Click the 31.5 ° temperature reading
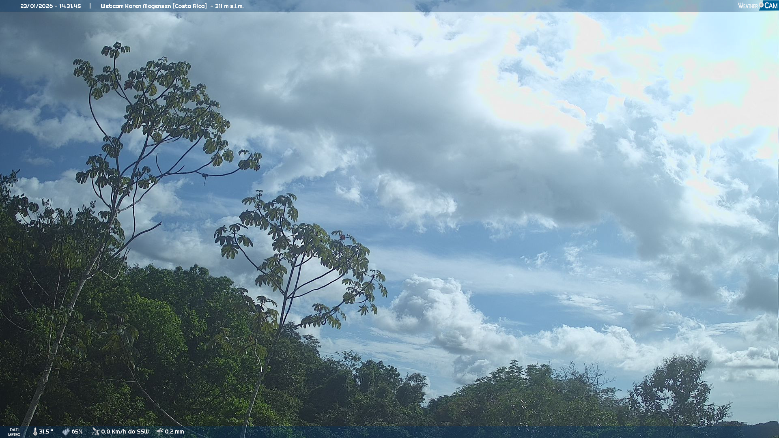 pyautogui.click(x=46, y=432)
